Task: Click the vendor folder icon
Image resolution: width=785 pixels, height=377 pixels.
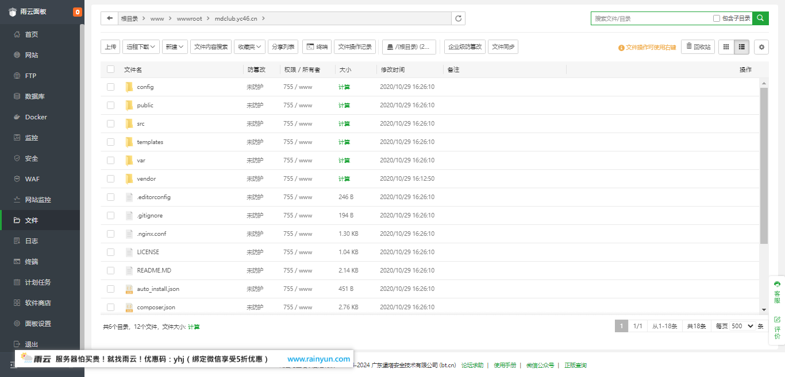Action: (129, 179)
